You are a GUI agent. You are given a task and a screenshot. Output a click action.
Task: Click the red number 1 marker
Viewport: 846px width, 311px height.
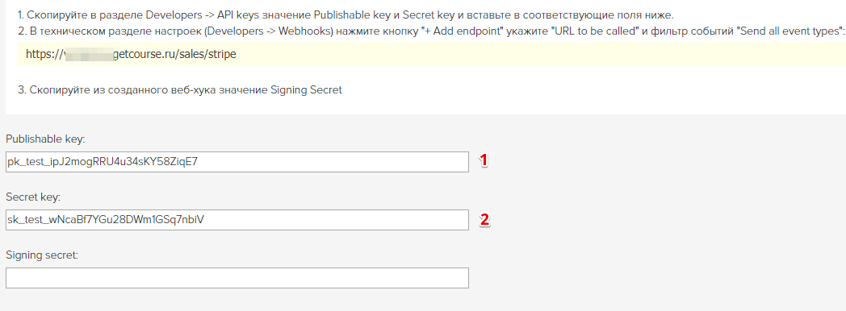pyautogui.click(x=484, y=160)
